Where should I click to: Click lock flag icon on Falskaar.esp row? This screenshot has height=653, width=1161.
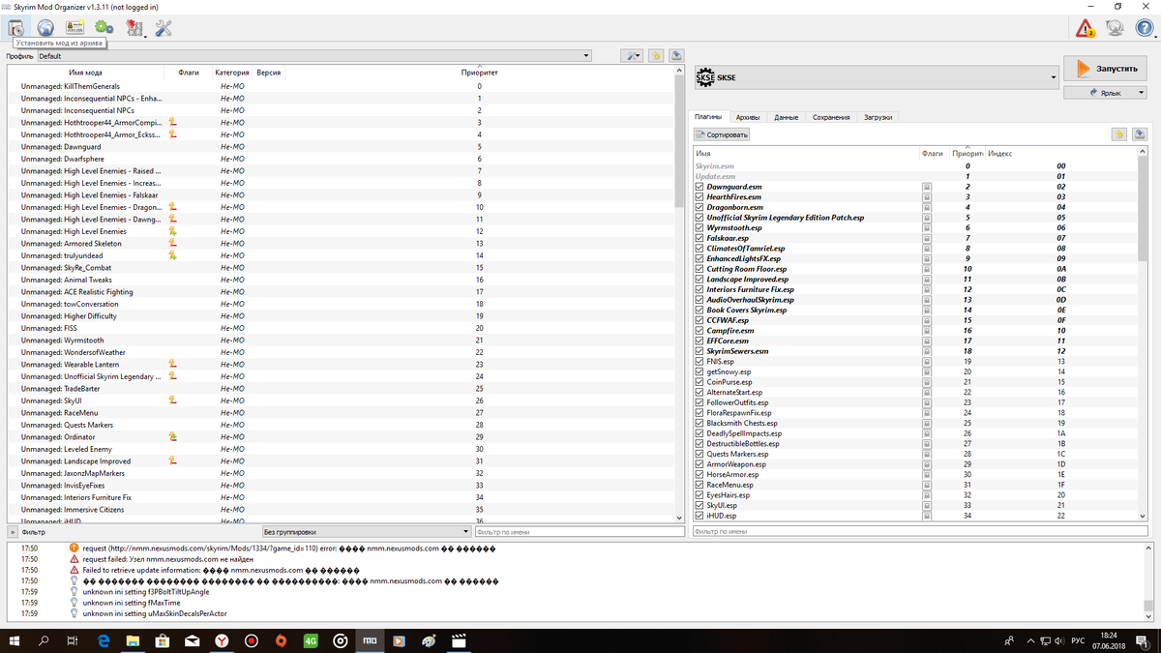[x=926, y=238]
